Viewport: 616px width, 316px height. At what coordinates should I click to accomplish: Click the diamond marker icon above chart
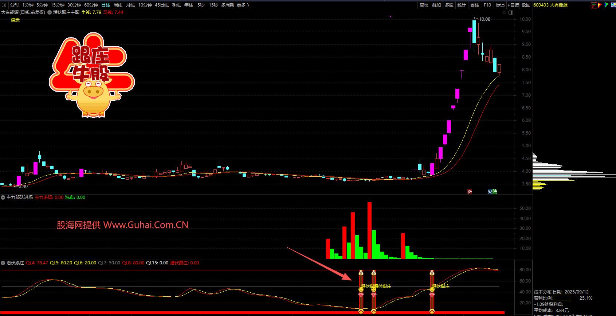(504, 12)
